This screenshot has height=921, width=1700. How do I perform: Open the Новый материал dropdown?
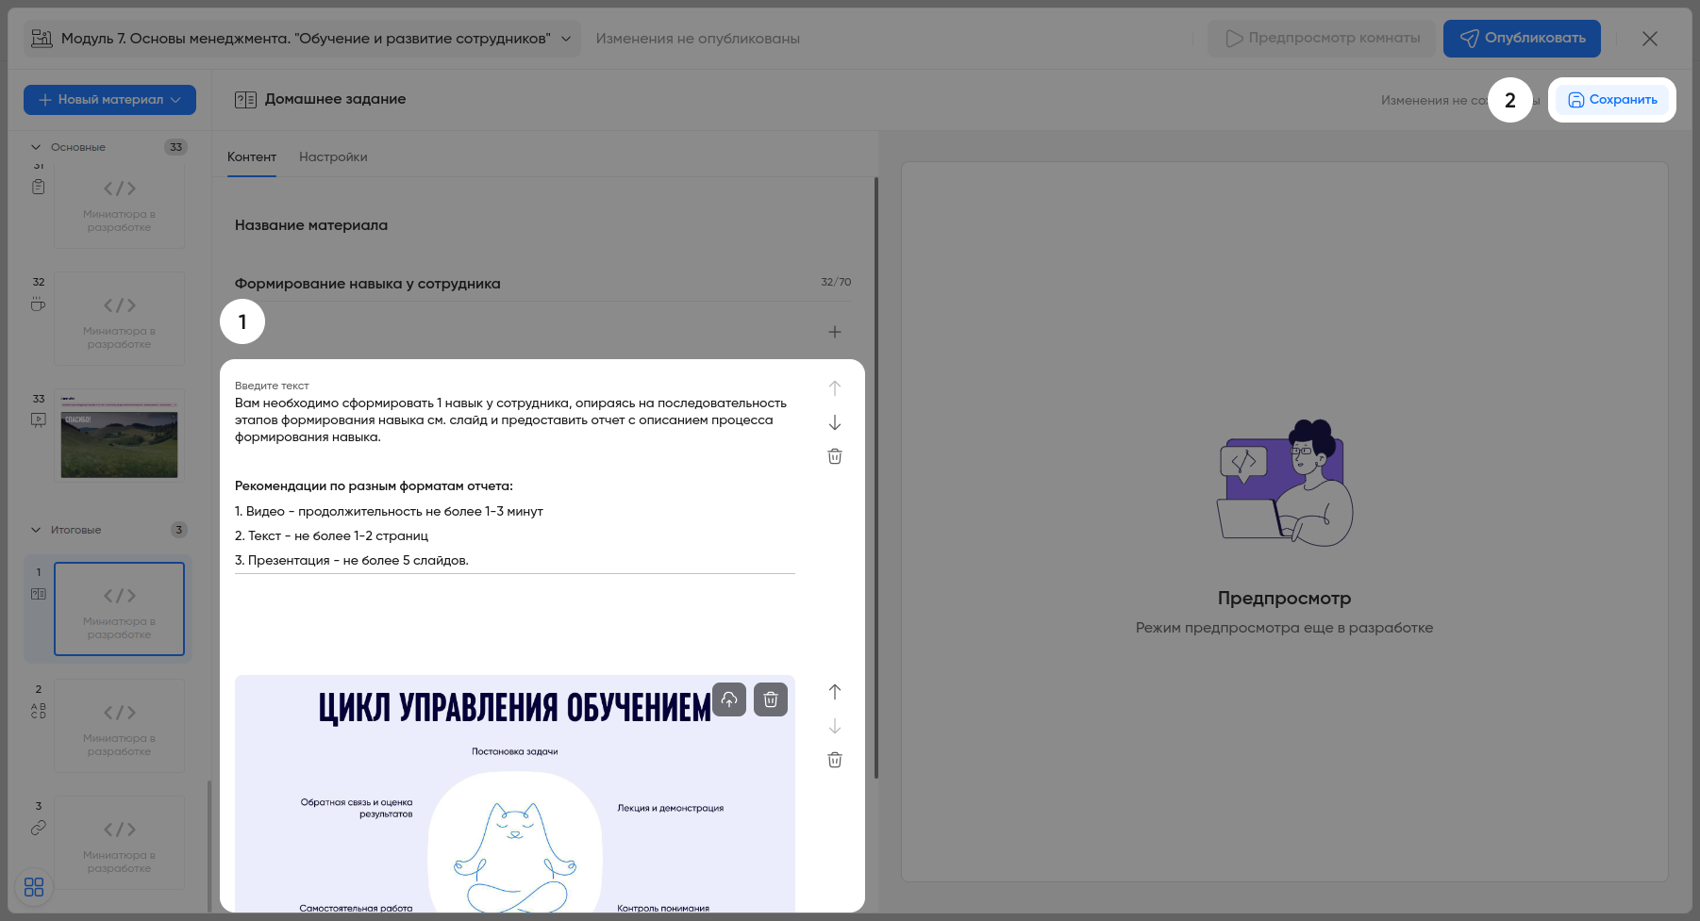coord(109,100)
